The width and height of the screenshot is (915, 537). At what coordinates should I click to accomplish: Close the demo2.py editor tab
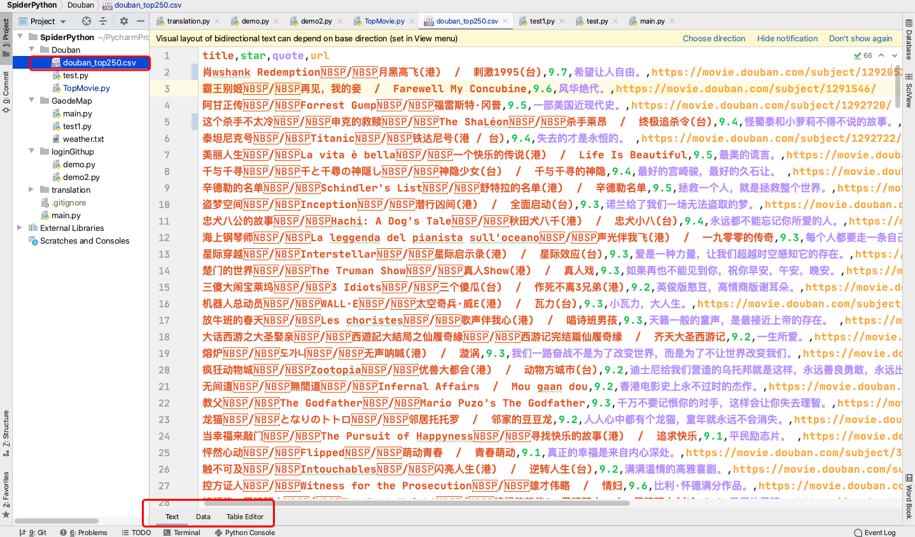tap(340, 21)
